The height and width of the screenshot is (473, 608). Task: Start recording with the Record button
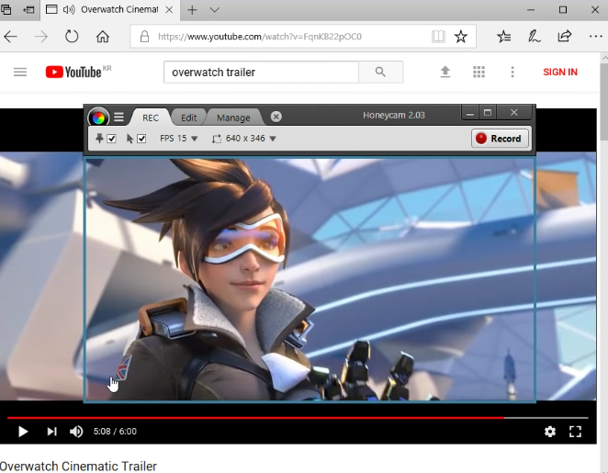[500, 139]
